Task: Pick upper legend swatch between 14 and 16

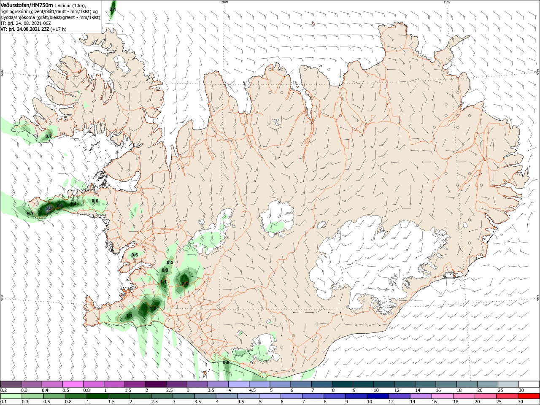Action: click(425, 384)
